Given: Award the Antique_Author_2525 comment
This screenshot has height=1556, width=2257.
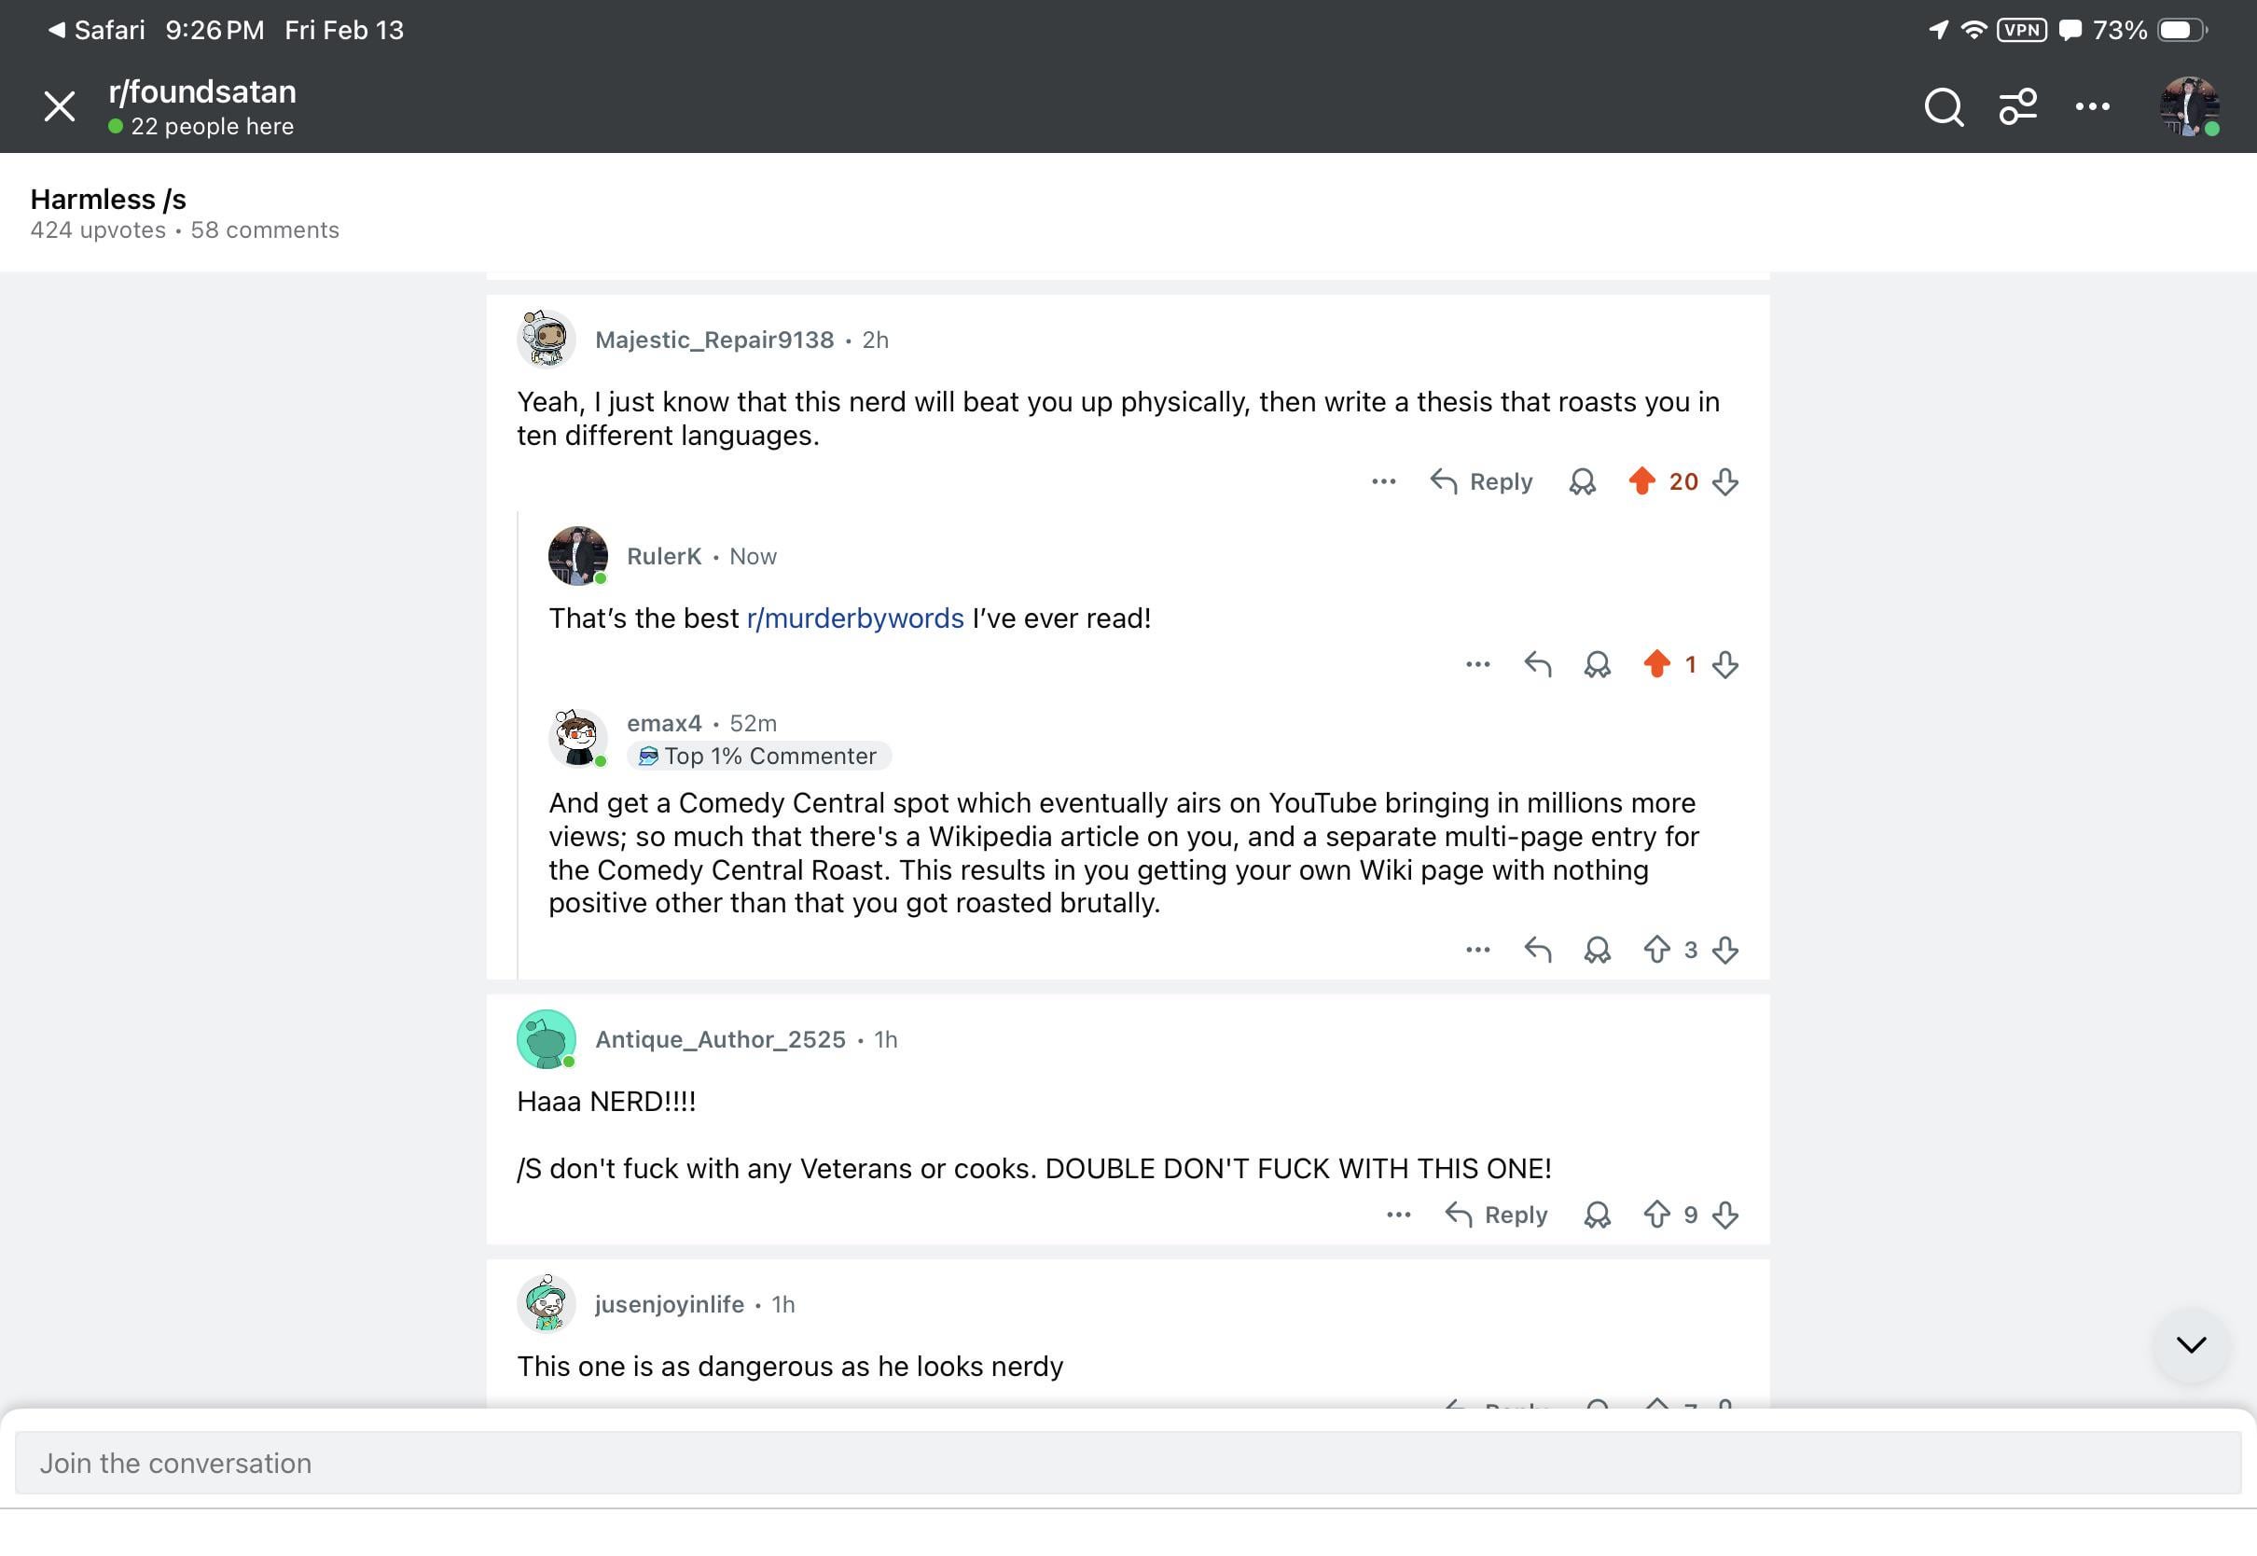Looking at the screenshot, I should [1597, 1215].
